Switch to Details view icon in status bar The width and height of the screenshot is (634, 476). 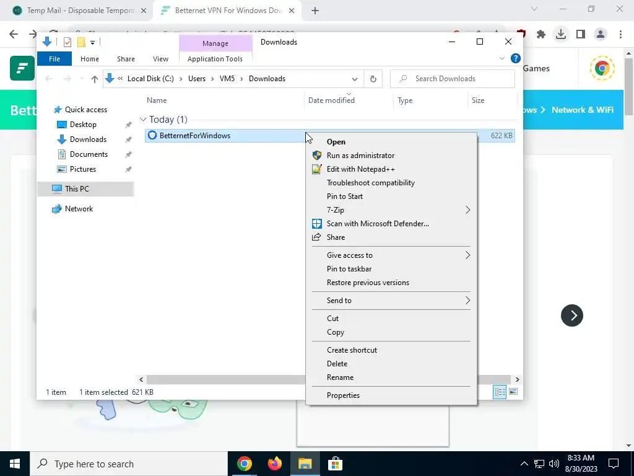(500, 392)
